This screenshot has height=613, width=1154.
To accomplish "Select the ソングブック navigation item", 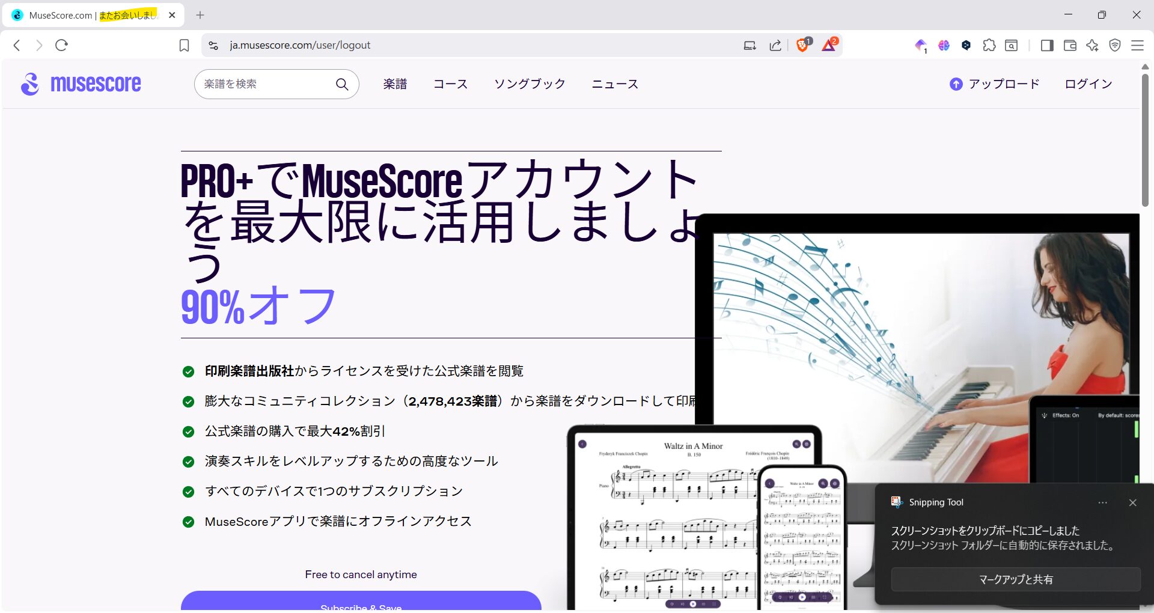I will click(x=530, y=84).
